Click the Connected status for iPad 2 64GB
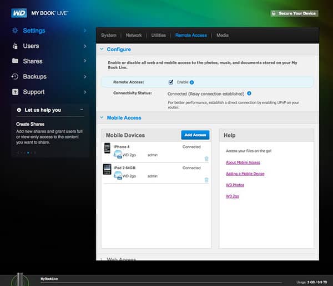 (x=191, y=168)
